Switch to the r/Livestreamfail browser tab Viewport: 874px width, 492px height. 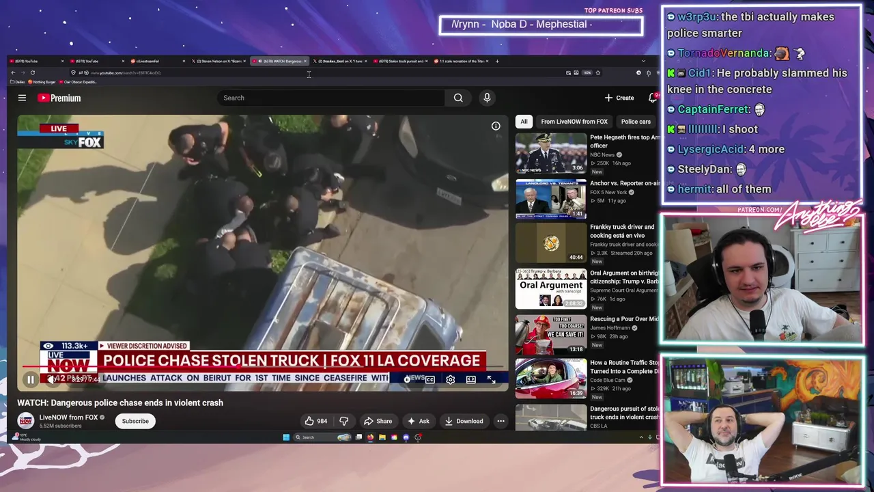156,61
